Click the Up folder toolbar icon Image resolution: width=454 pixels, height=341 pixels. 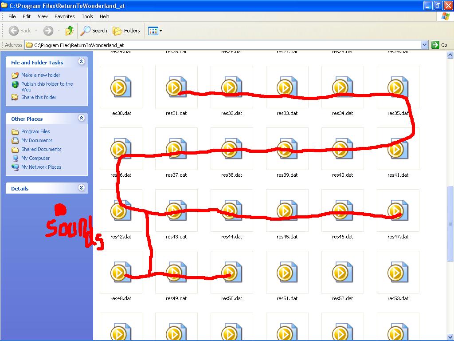coord(70,31)
